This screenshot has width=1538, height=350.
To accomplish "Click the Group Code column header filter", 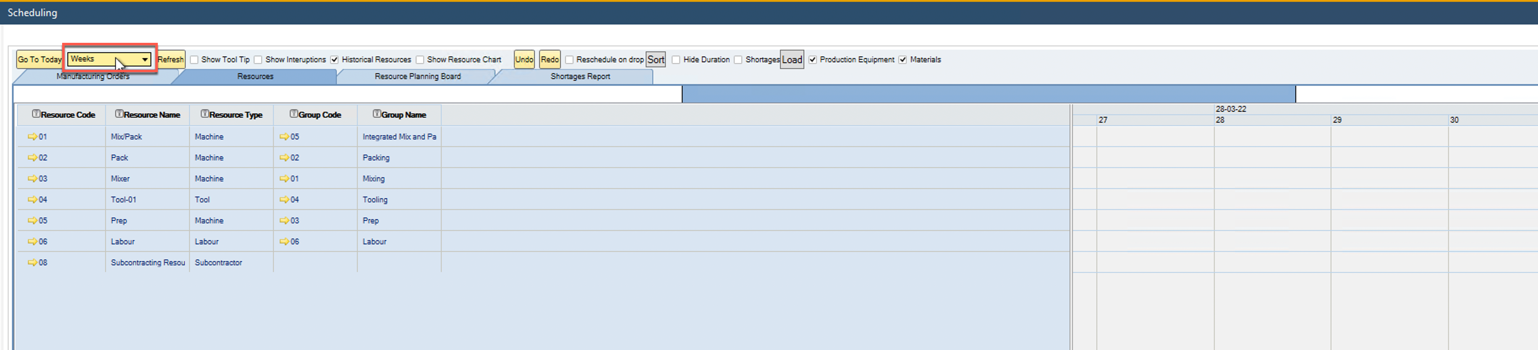I will pos(294,114).
